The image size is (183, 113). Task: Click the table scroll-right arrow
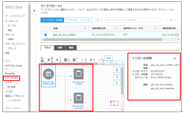pos(178,40)
